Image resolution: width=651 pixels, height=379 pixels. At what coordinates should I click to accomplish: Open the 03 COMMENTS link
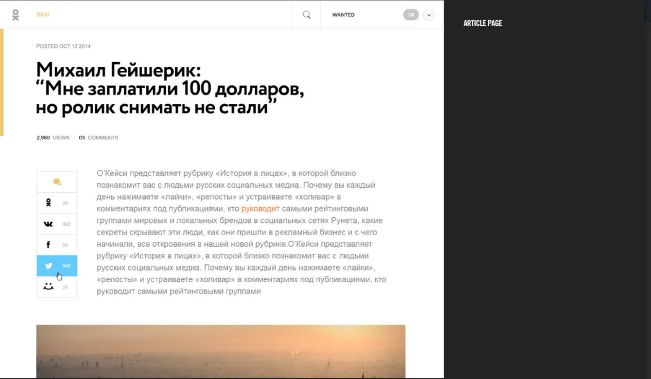[99, 138]
